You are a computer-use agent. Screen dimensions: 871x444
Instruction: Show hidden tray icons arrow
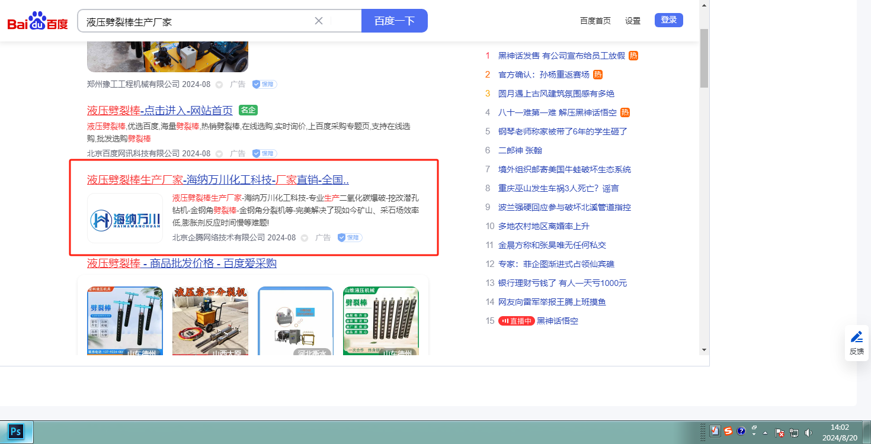tap(765, 433)
